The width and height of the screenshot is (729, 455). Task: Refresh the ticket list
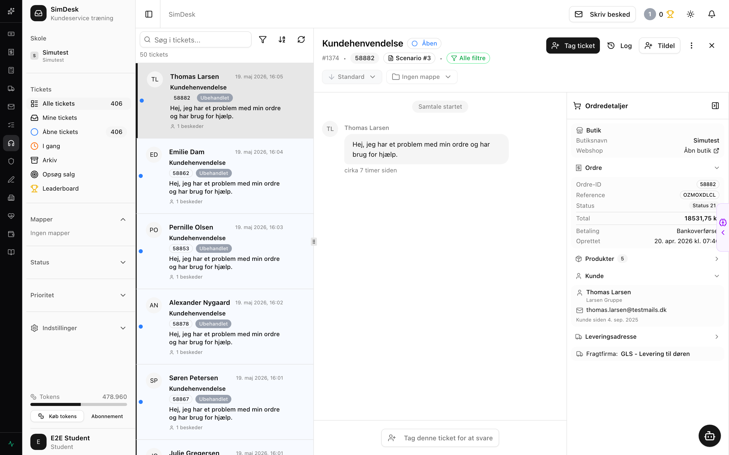[301, 39]
